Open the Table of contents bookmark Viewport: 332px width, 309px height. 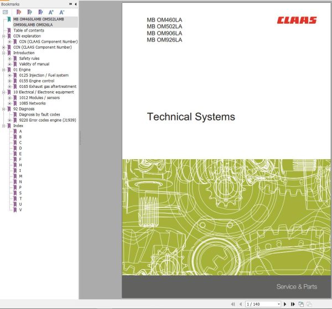[29, 30]
